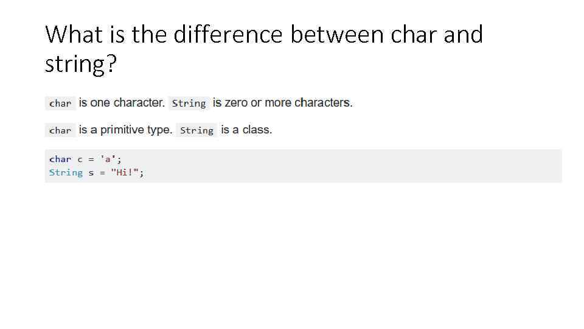This screenshot has height=329, width=584.
Task: Click the text "is a primitive type."
Action: pos(126,130)
